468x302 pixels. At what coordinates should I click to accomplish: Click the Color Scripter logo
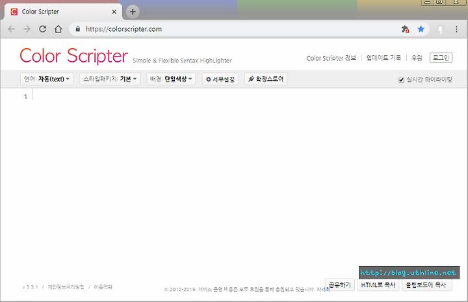73,55
